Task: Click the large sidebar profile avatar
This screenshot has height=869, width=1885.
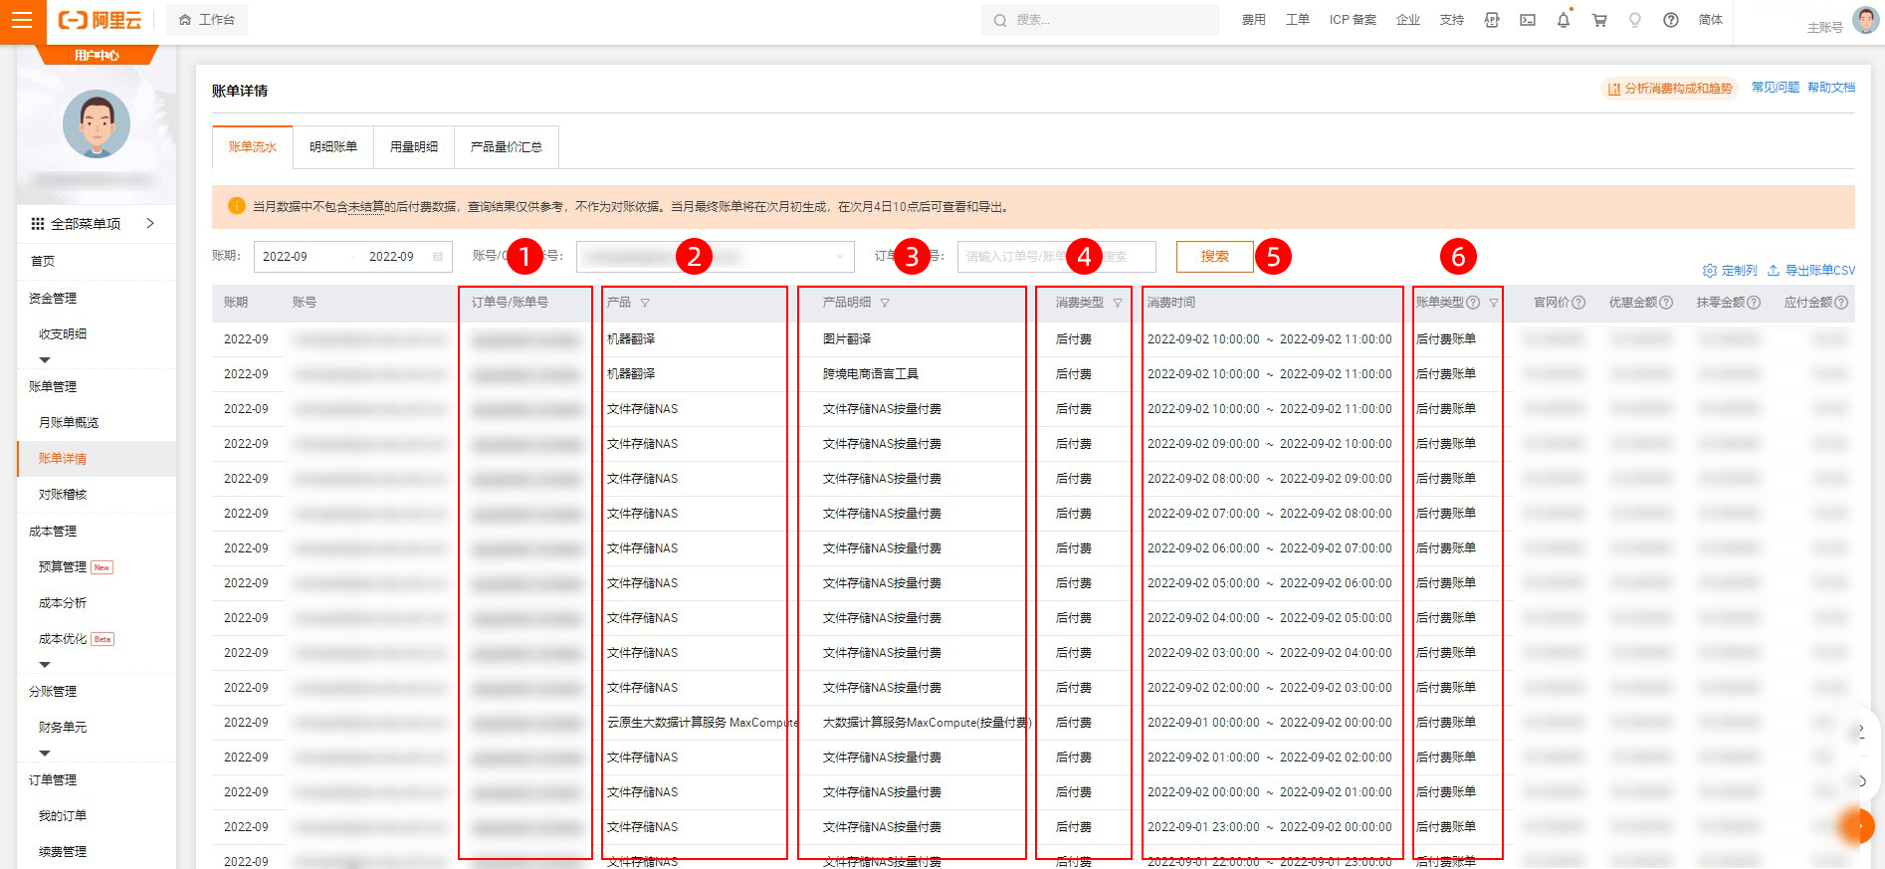Action: tap(97, 124)
